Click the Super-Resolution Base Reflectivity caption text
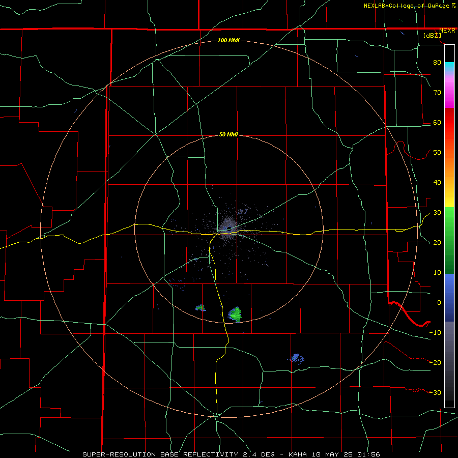Screen dimensions: 458x458 tap(160, 454)
